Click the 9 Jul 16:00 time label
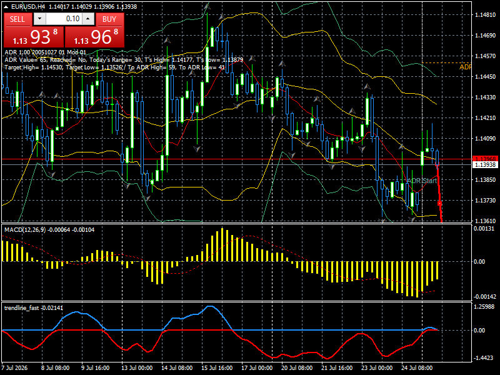Screen dimensions: 500x375 (x=96, y=367)
